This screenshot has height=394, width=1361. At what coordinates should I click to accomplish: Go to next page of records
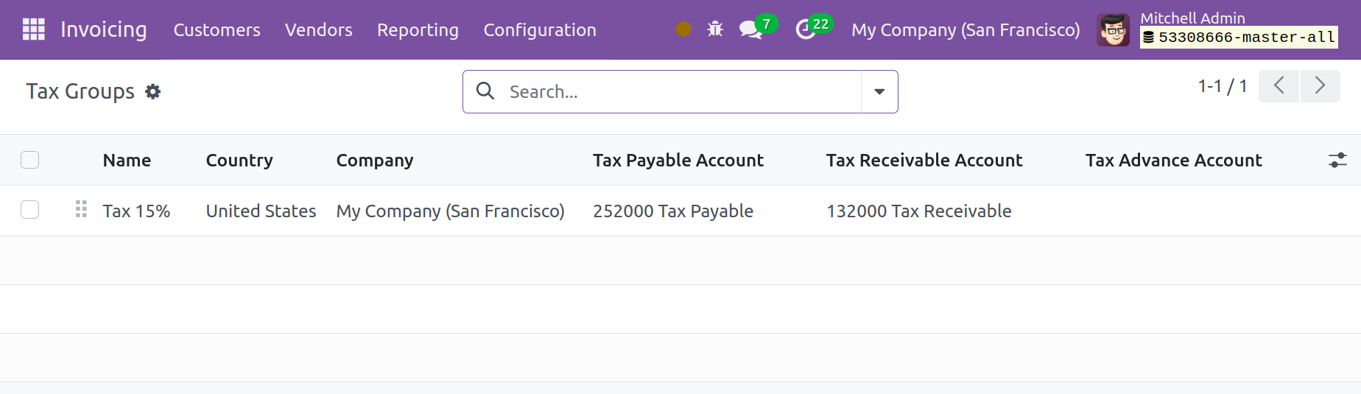1320,85
